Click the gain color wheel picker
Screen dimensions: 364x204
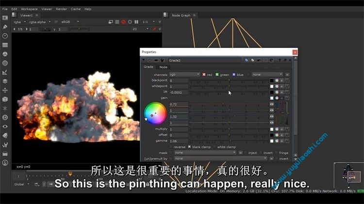pyautogui.click(x=155, y=113)
